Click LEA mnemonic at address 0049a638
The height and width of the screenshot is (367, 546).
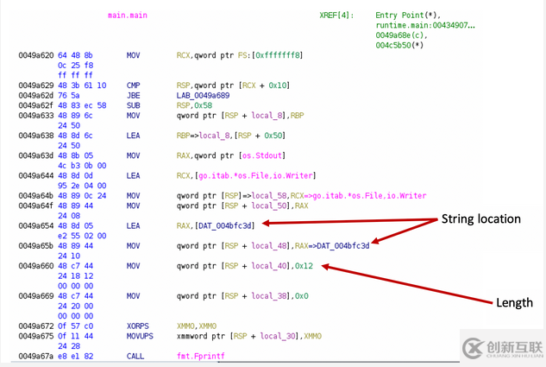point(134,136)
